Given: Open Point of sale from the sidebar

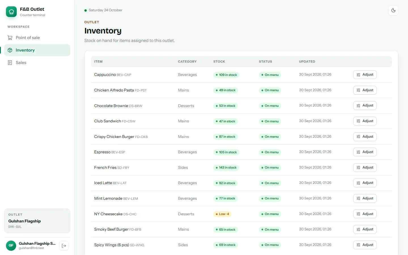Looking at the screenshot, I should [x=37, y=38].
